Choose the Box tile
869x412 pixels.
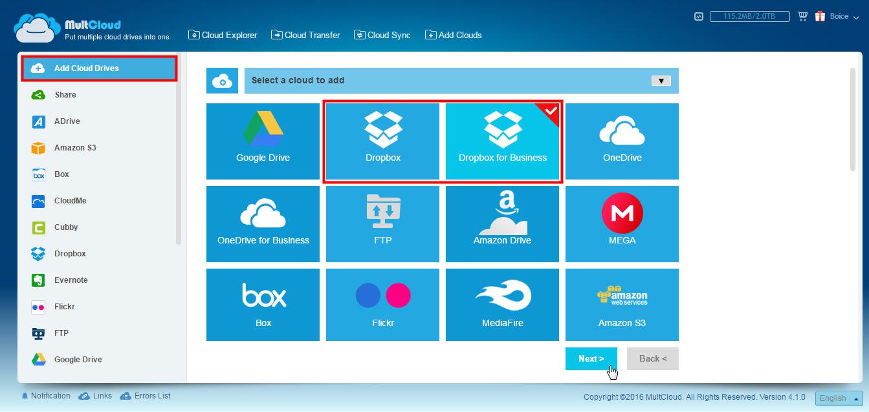point(263,305)
